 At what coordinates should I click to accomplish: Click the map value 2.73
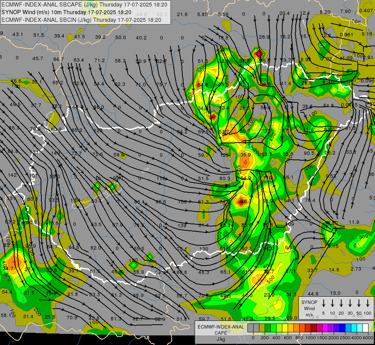355,269
